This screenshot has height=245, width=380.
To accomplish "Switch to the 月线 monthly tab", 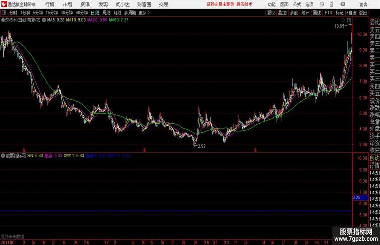I will [117, 13].
